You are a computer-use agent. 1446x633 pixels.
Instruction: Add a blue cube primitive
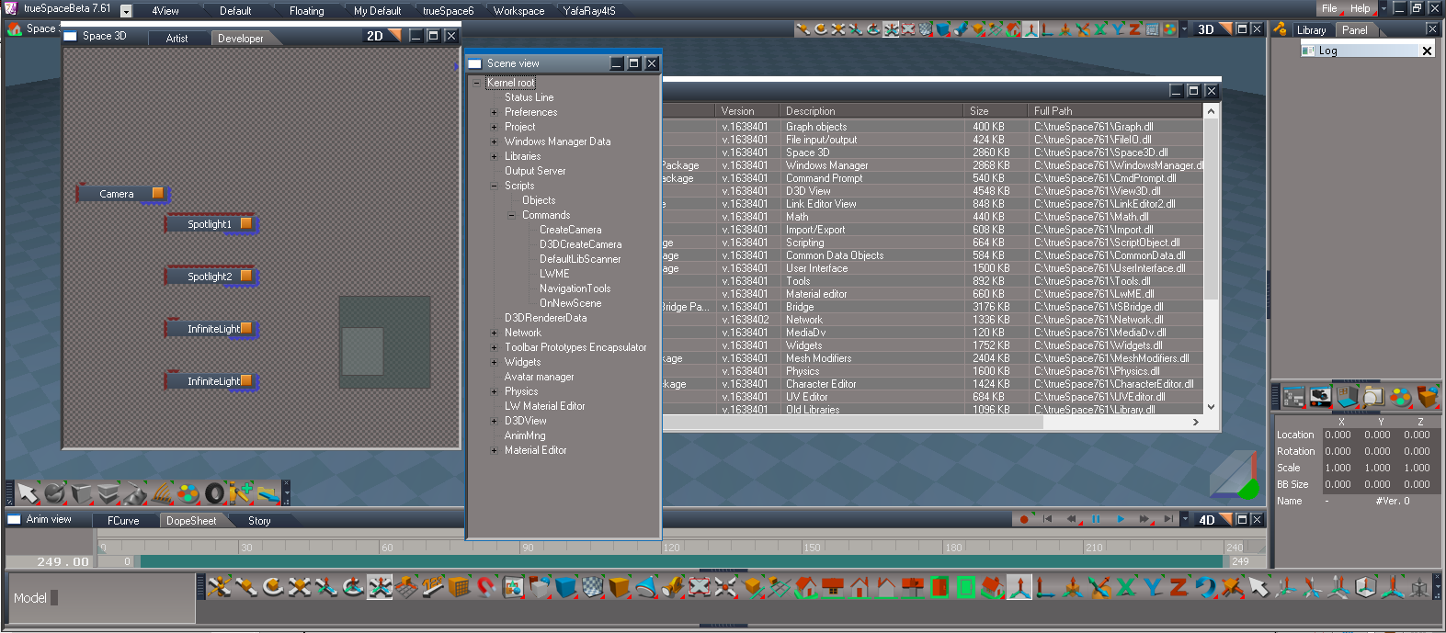click(565, 586)
